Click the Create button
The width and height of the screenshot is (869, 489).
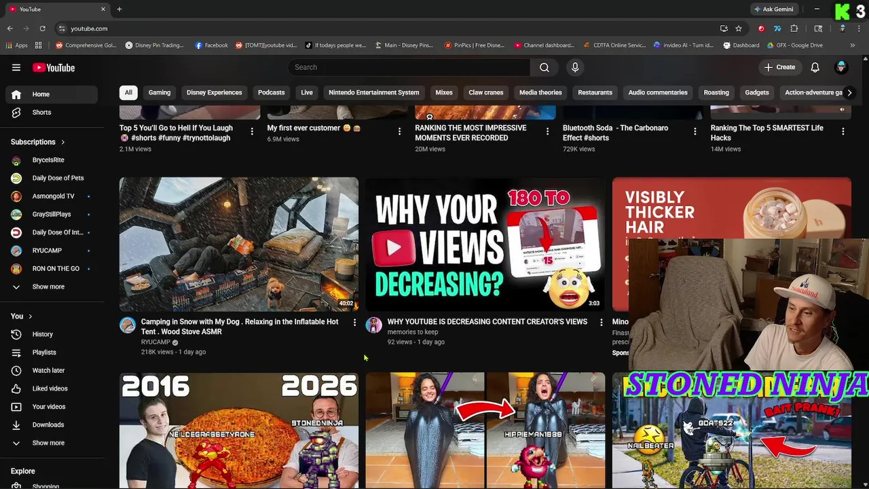pos(779,67)
